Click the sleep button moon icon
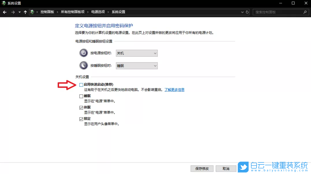311x174 pixels. 83,66
